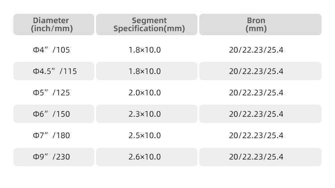Click the bore value in the Φ7" /180 row

(x=256, y=135)
